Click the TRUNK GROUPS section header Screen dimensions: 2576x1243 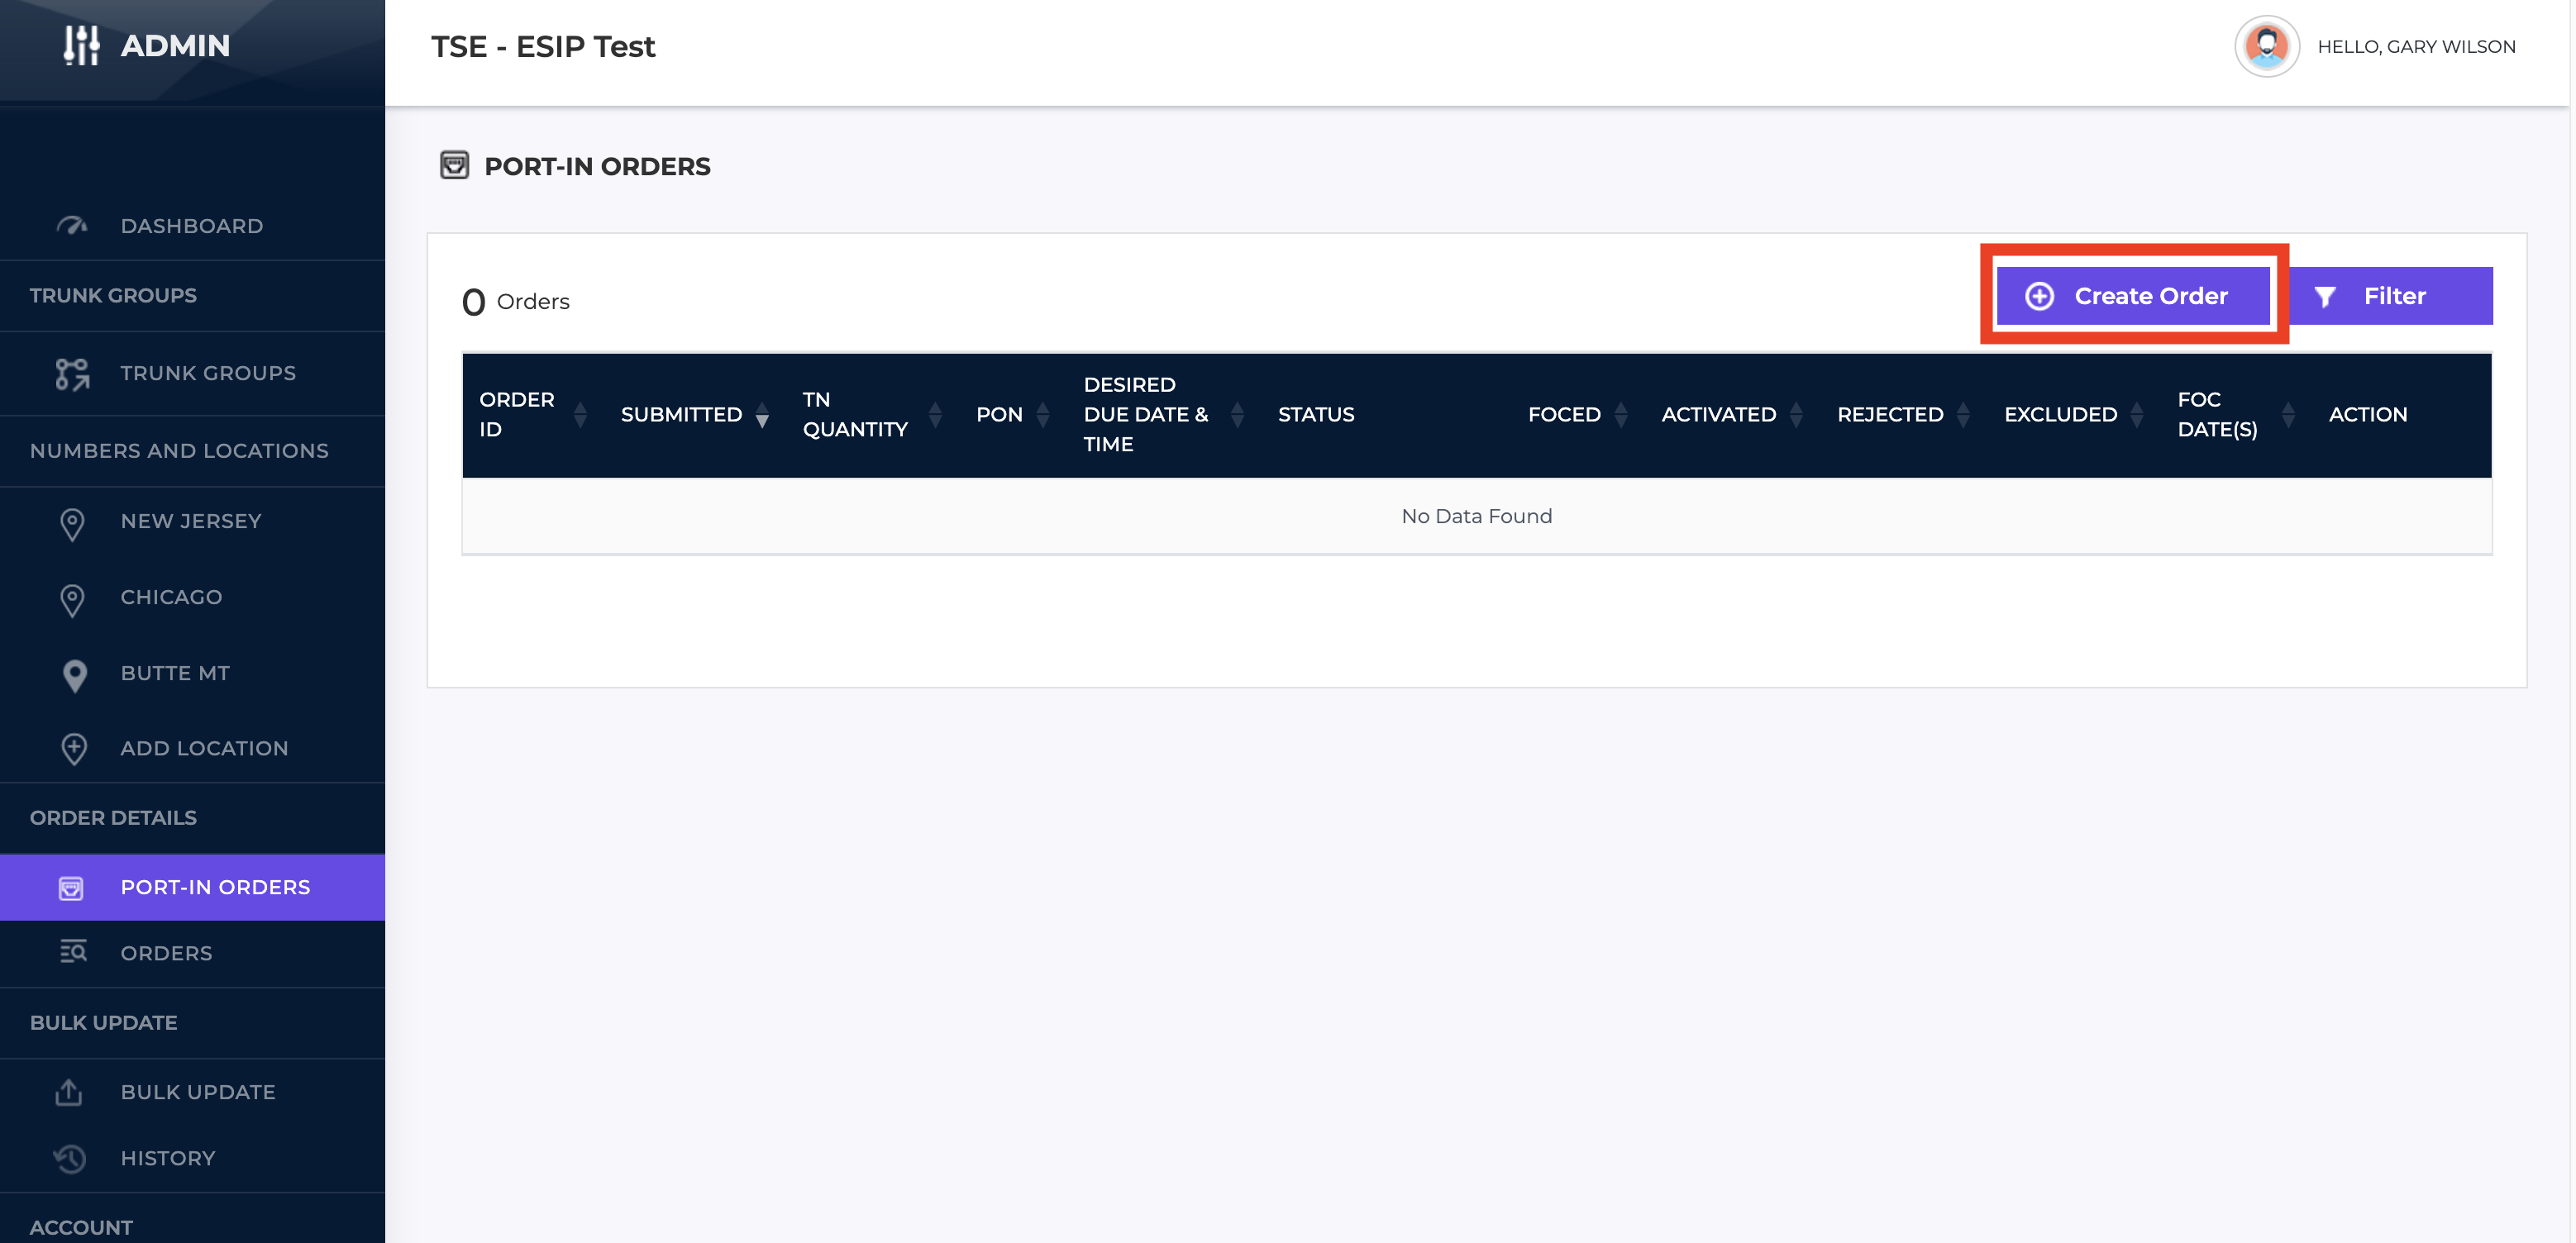(x=113, y=296)
